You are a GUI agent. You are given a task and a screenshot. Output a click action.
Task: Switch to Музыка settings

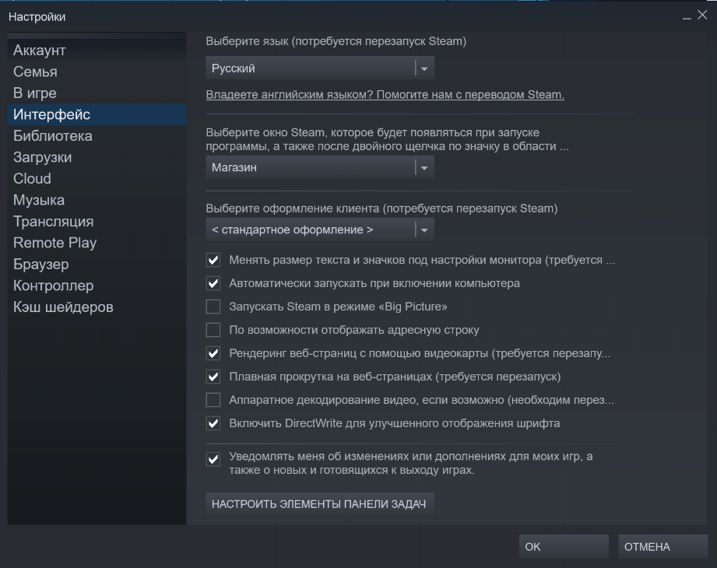point(97,200)
